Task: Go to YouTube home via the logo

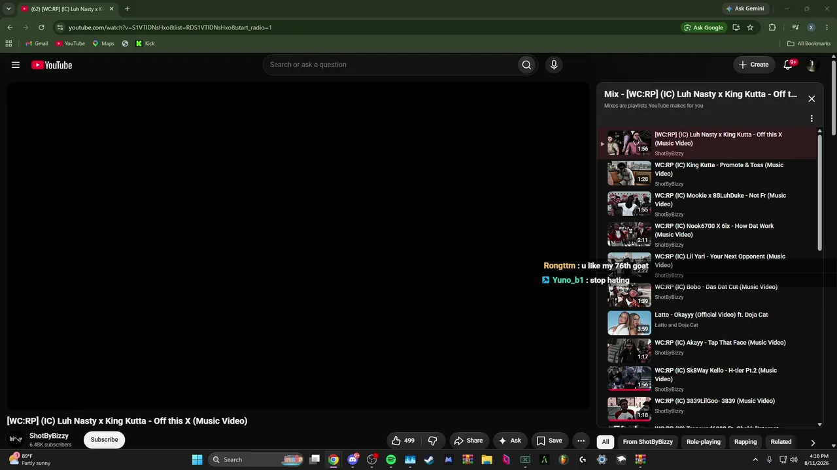Action: click(52, 65)
